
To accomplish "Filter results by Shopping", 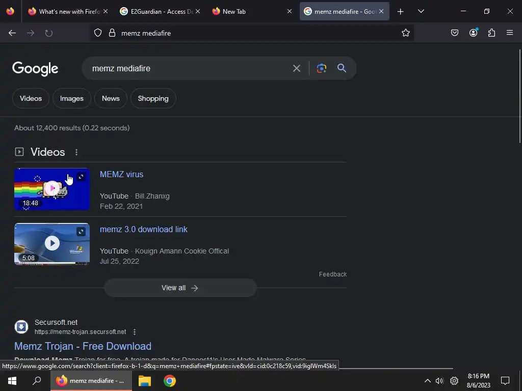I will (153, 98).
